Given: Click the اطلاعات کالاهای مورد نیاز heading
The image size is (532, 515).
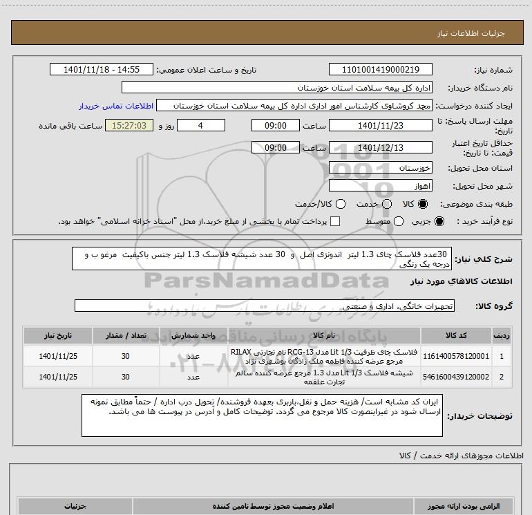Looking at the screenshot, I should [x=461, y=281].
